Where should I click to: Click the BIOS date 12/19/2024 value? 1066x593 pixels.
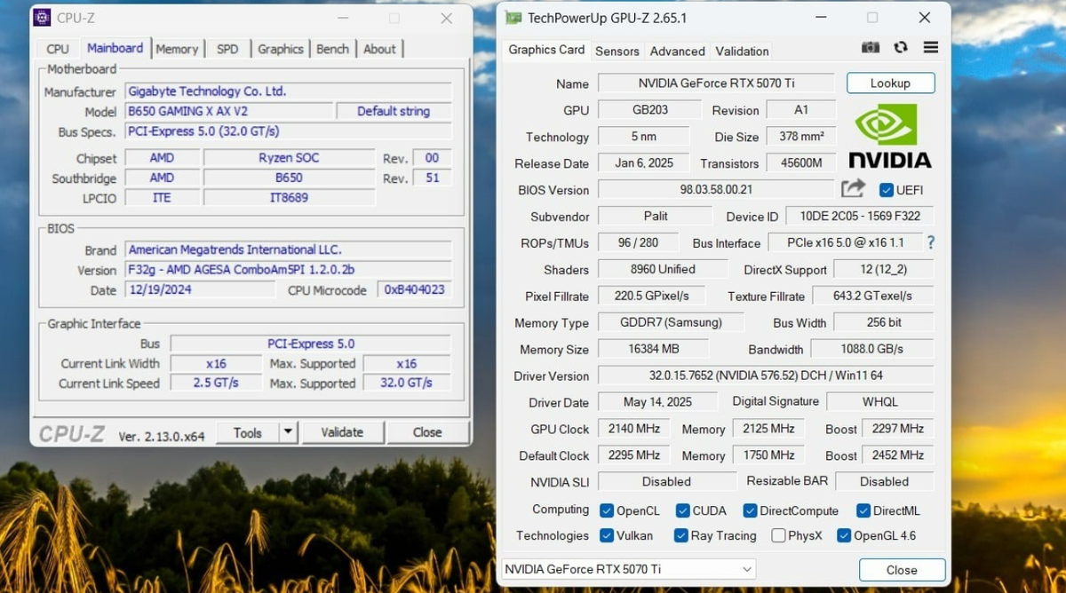(x=199, y=289)
